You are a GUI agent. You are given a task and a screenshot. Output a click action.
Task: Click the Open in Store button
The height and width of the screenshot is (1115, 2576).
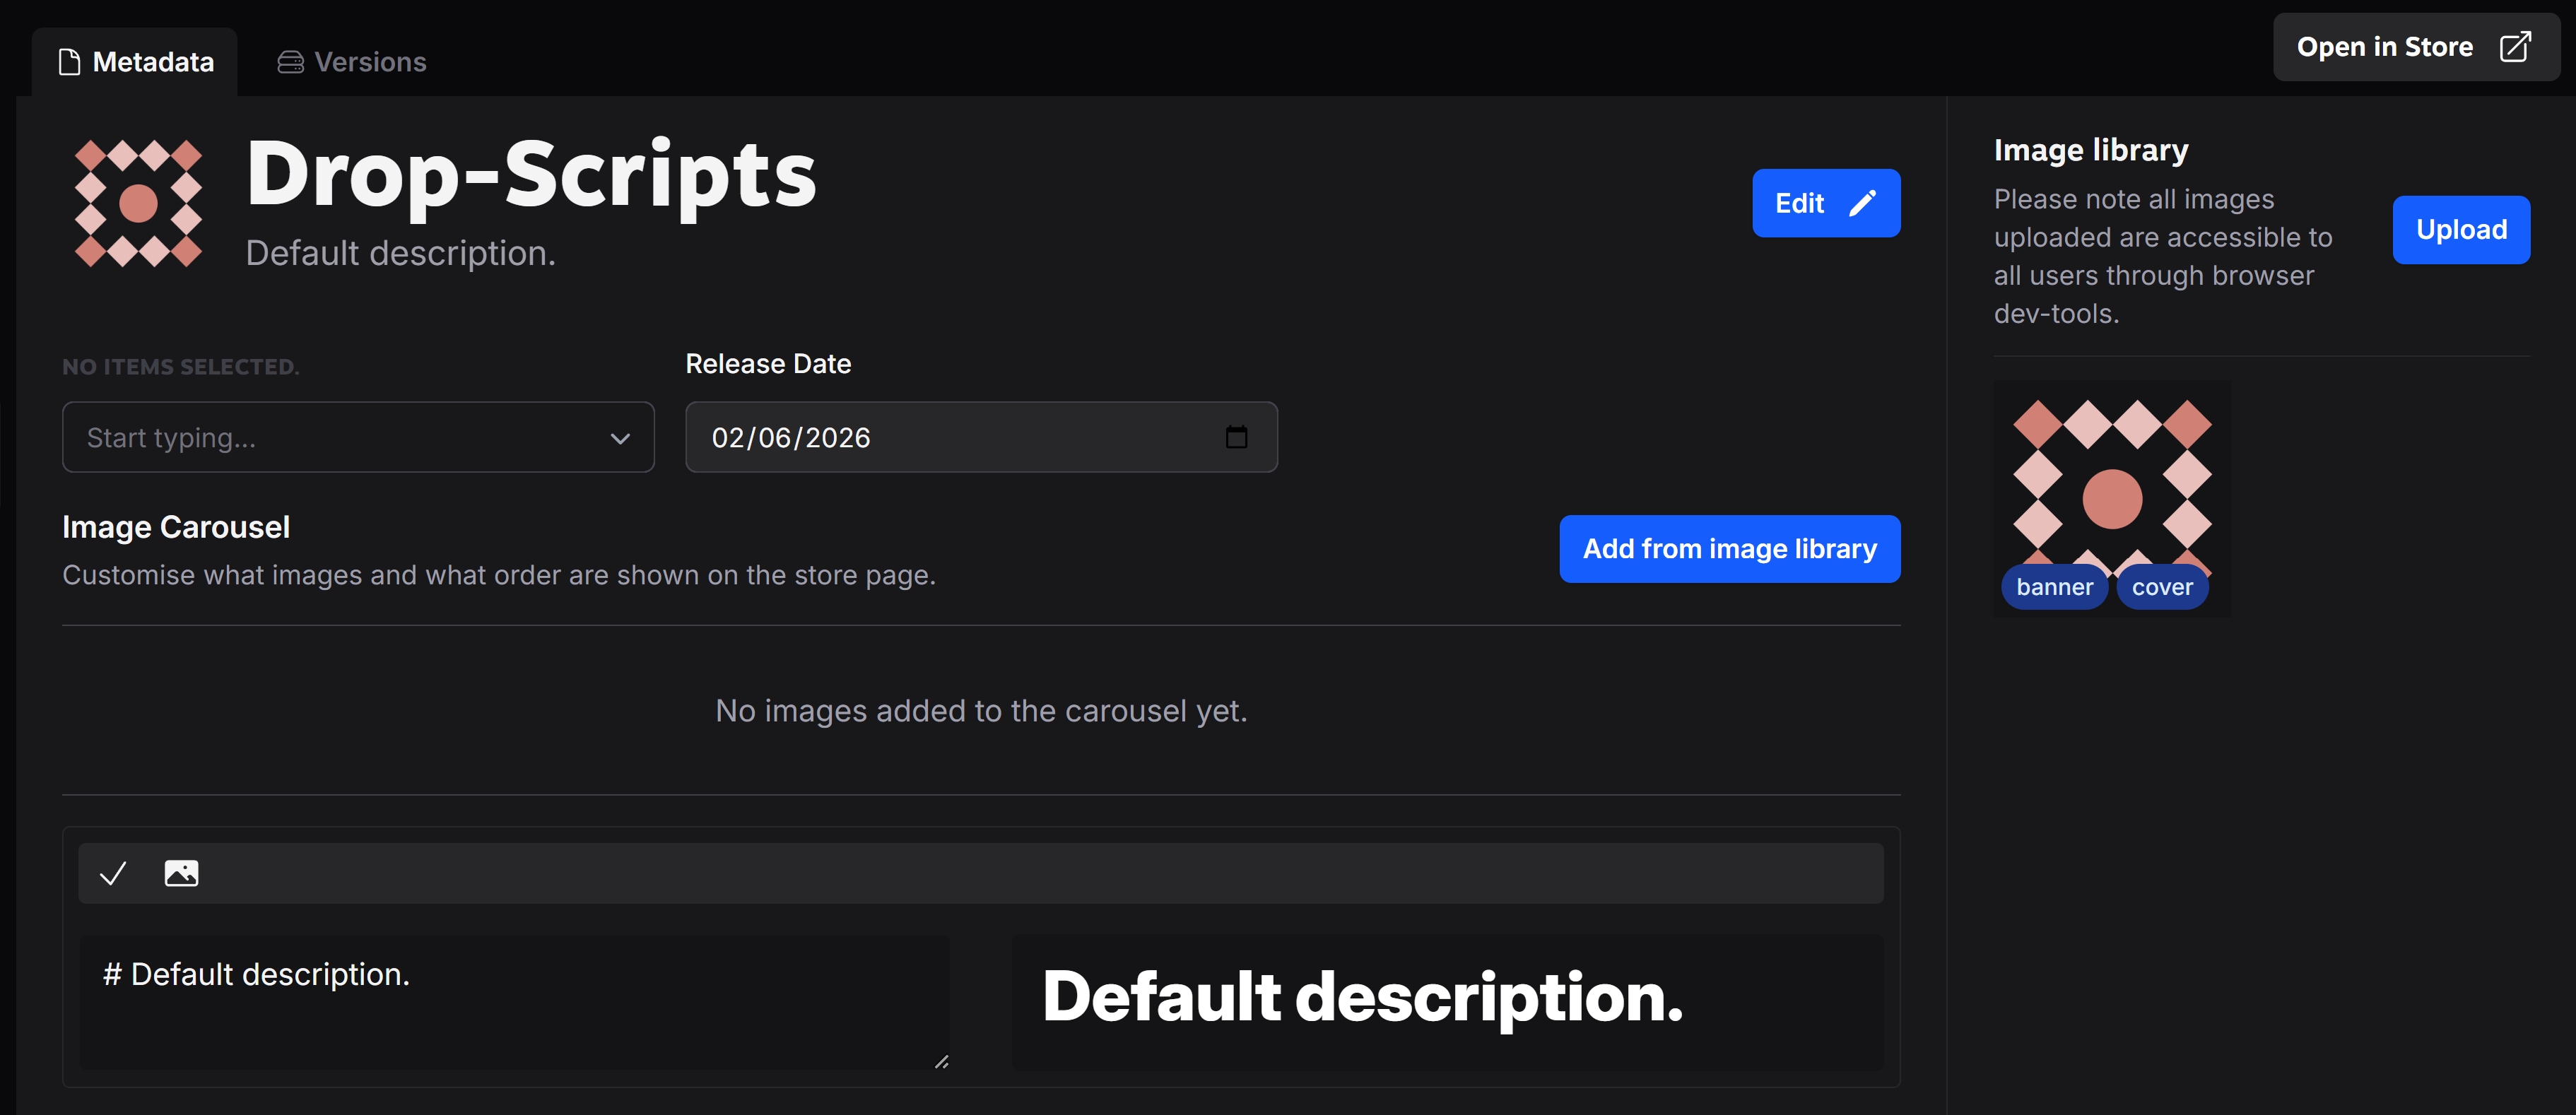coord(2415,47)
